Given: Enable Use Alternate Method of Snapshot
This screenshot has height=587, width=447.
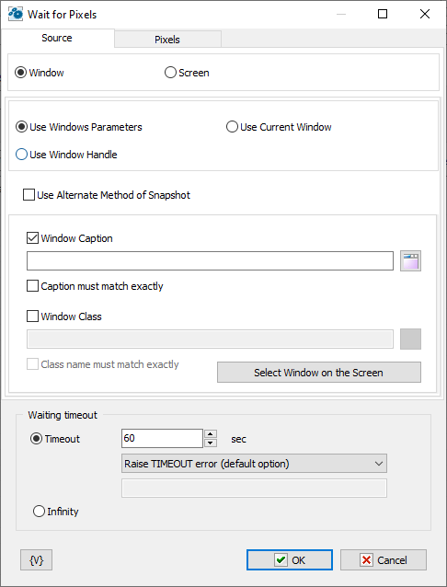Looking at the screenshot, I should coord(29,195).
